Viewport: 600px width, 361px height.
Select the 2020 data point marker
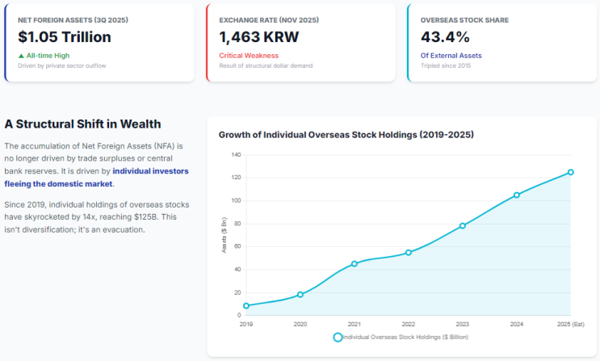point(300,295)
